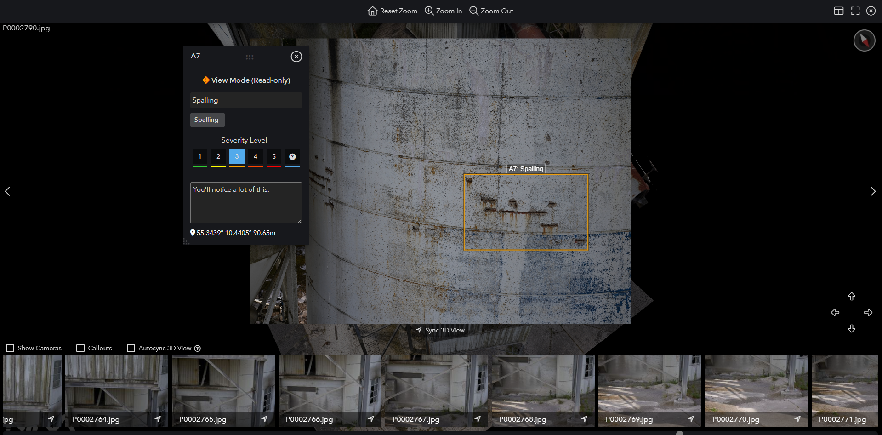
Task: Go to the previous image
Action: coord(8,191)
